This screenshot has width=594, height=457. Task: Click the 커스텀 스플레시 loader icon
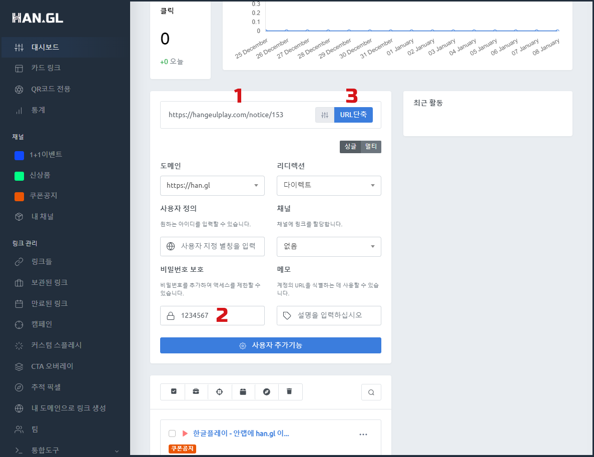tap(19, 345)
